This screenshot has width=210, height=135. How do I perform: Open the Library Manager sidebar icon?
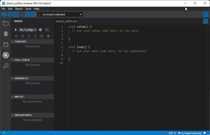pyautogui.click(x=5, y=44)
